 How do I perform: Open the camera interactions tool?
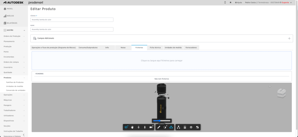coord(151,127)
